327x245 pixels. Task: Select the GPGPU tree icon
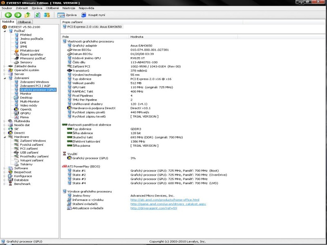(x=16, y=114)
